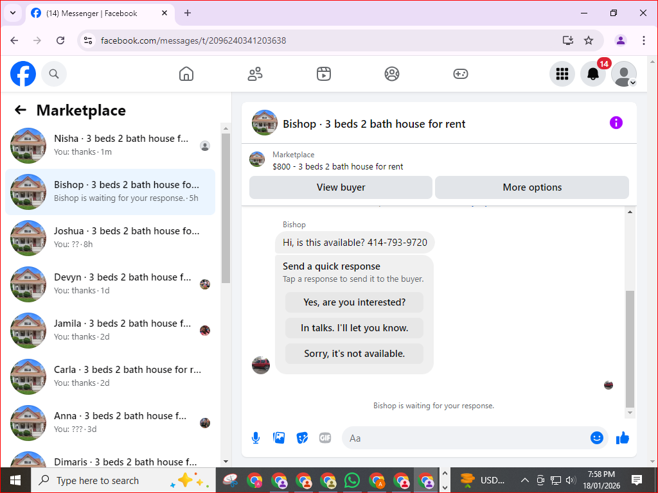Click the browser back arrow
This screenshot has height=493, width=658.
tap(14, 40)
